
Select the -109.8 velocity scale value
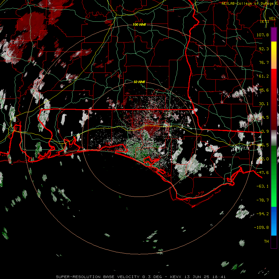point(261,228)
